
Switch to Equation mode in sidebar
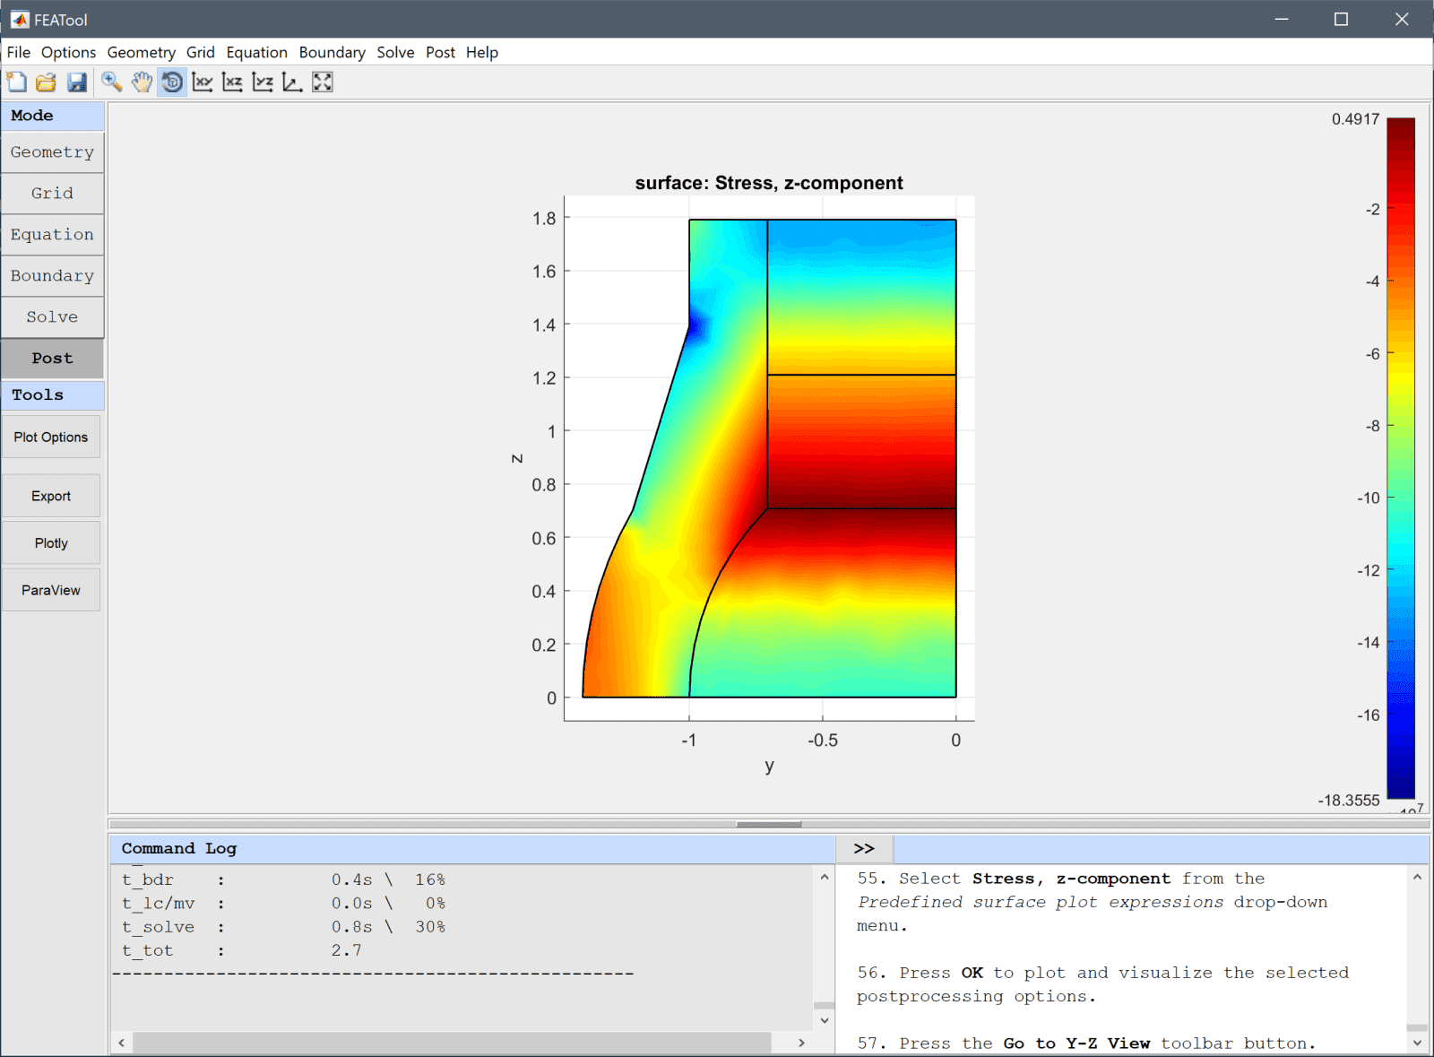[x=52, y=235]
